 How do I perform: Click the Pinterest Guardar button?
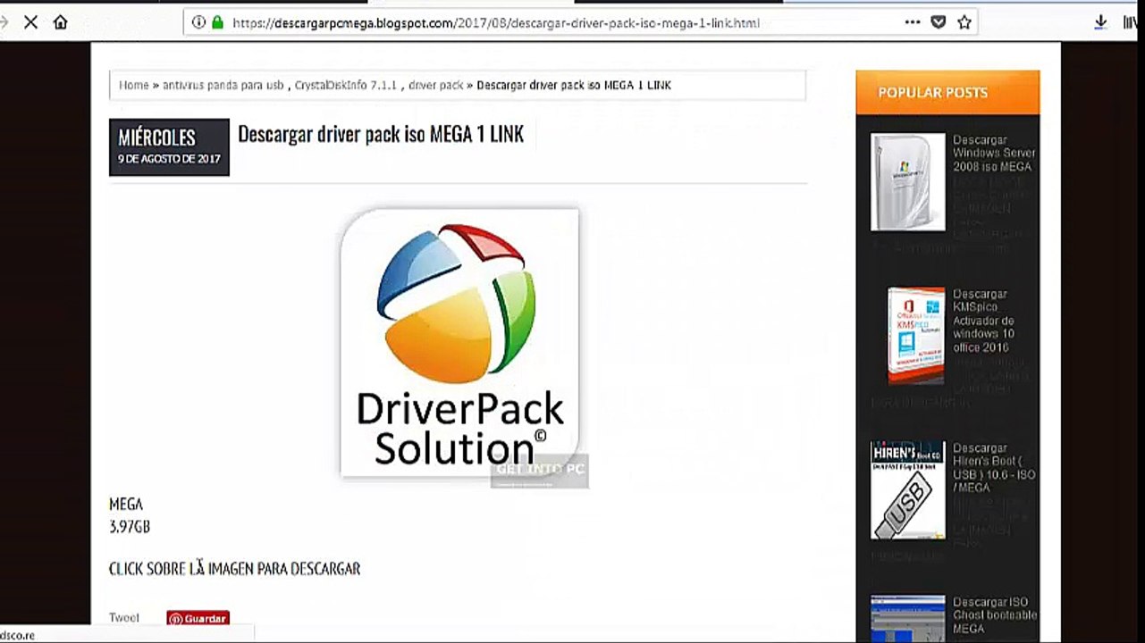[198, 618]
